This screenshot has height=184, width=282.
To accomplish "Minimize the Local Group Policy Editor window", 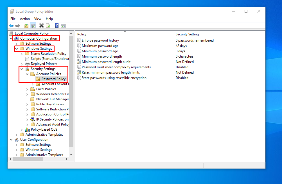I will click(x=233, y=11).
